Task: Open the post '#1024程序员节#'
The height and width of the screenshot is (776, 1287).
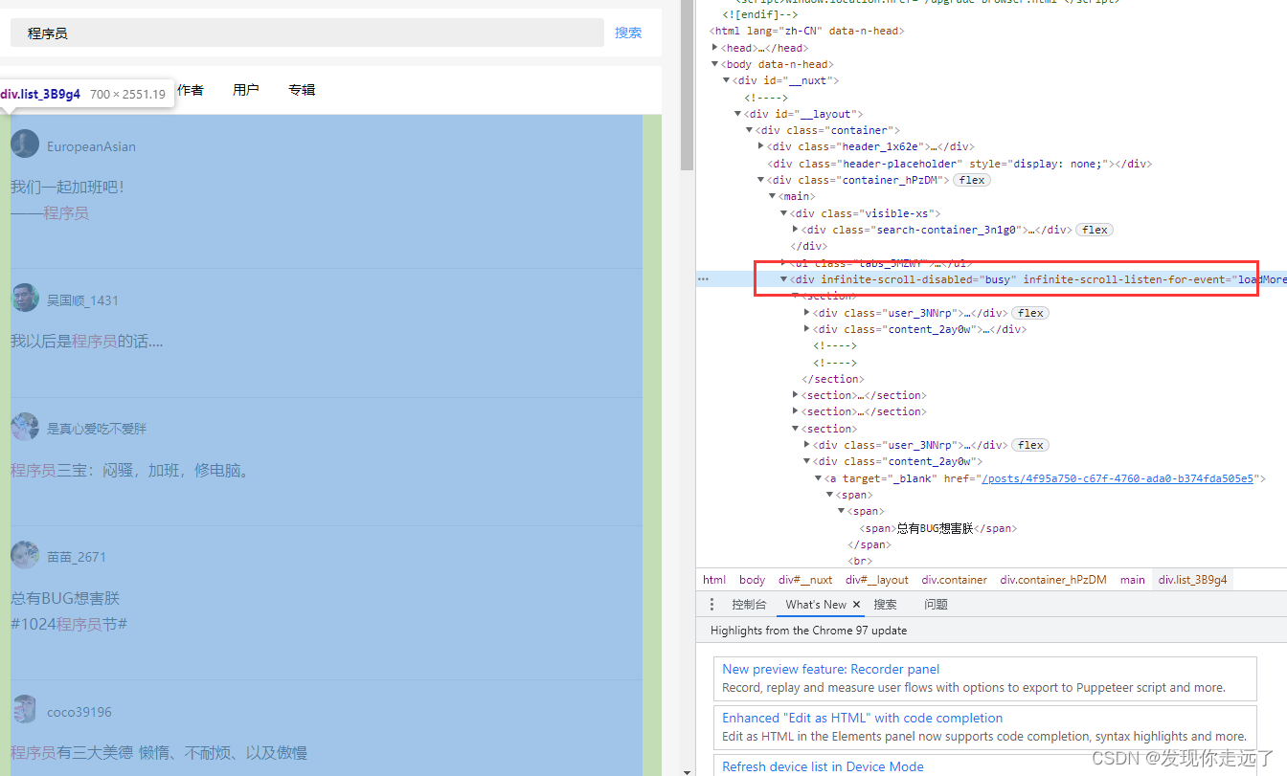Action: (x=69, y=625)
